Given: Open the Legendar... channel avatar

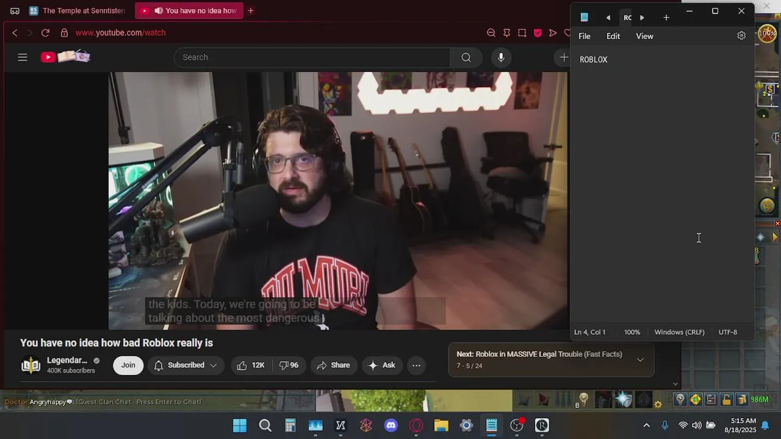Looking at the screenshot, I should (31, 365).
